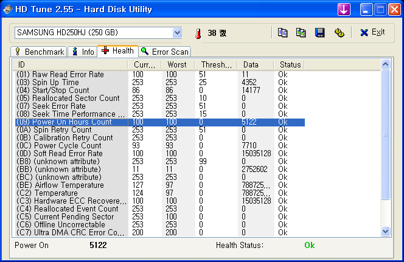Screen dimensions: 404x262
Task: Select the Reallocated Event Count row
Action: tap(160, 209)
